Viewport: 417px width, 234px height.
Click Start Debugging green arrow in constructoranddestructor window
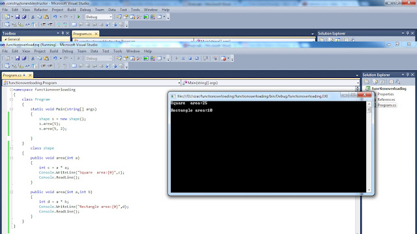pos(78,17)
